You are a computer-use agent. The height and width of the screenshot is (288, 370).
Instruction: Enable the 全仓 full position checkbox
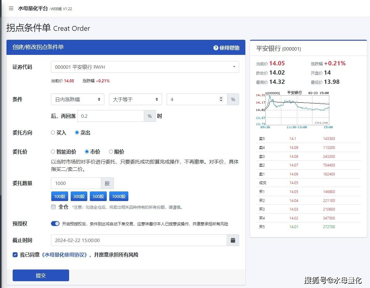point(53,207)
